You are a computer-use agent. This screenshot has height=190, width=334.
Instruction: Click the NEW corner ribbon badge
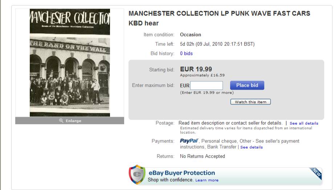[316, 173]
